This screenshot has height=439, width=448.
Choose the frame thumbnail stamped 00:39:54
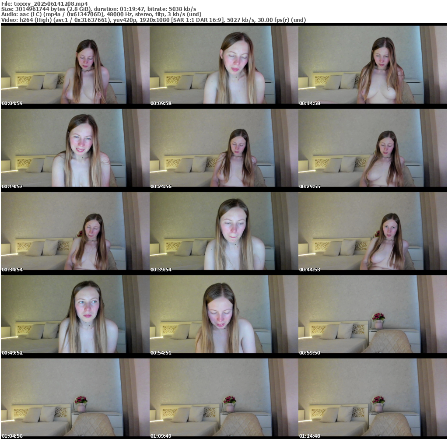click(x=224, y=231)
